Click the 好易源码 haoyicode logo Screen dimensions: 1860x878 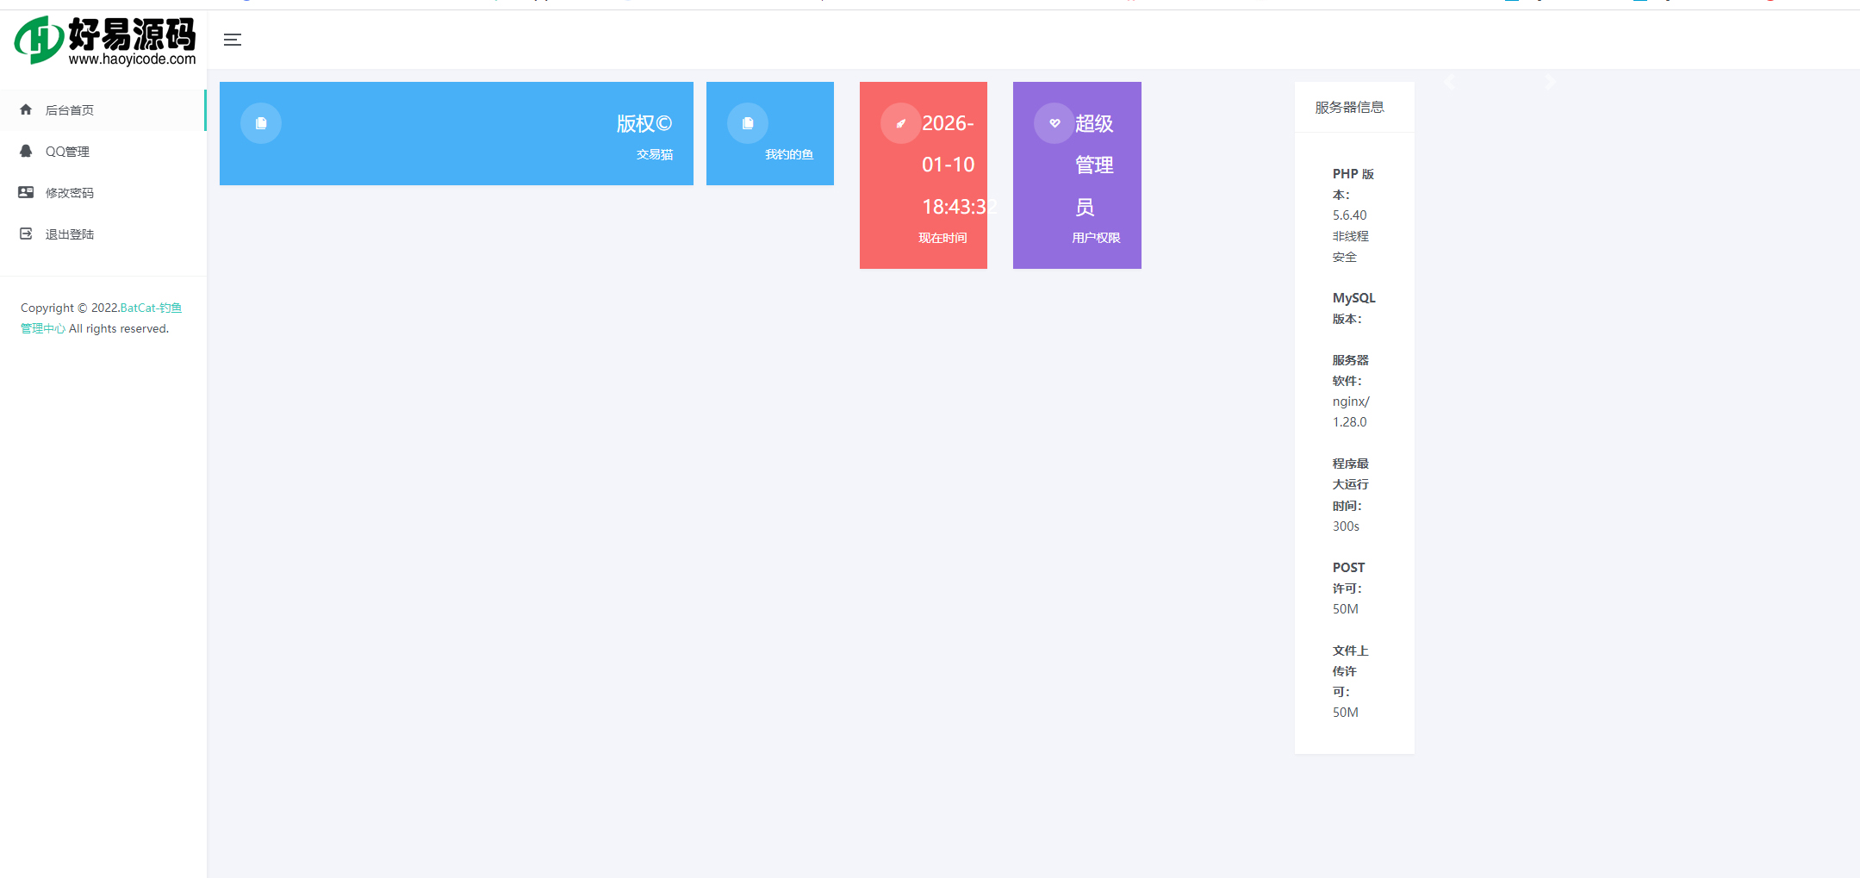tap(105, 40)
